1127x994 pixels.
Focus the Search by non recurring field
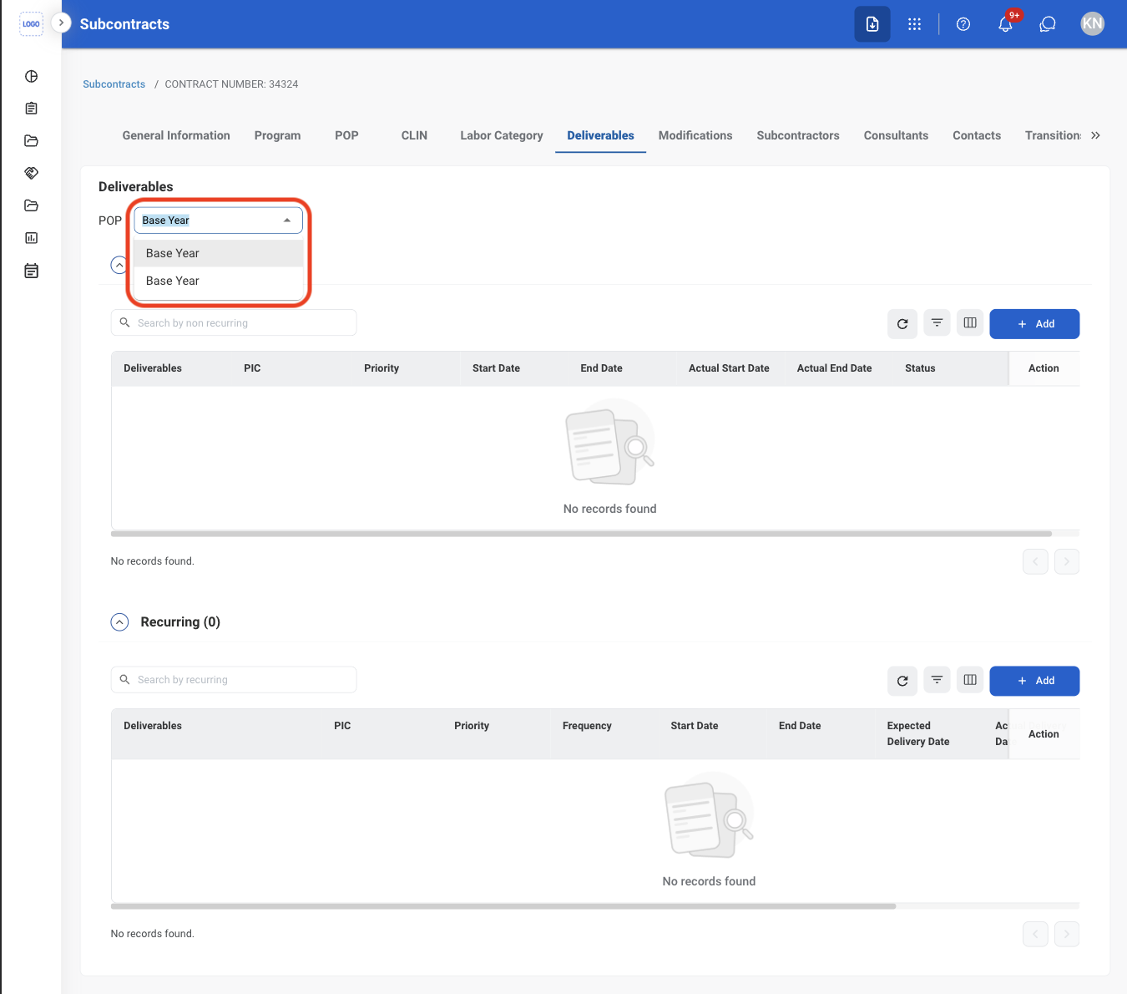coord(234,323)
